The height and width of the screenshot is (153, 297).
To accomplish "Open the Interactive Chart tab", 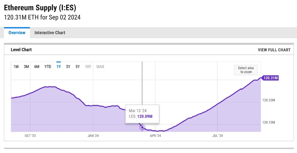I will 50,33.
